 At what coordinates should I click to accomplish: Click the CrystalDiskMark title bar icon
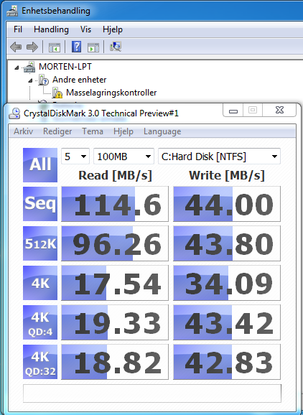point(14,113)
